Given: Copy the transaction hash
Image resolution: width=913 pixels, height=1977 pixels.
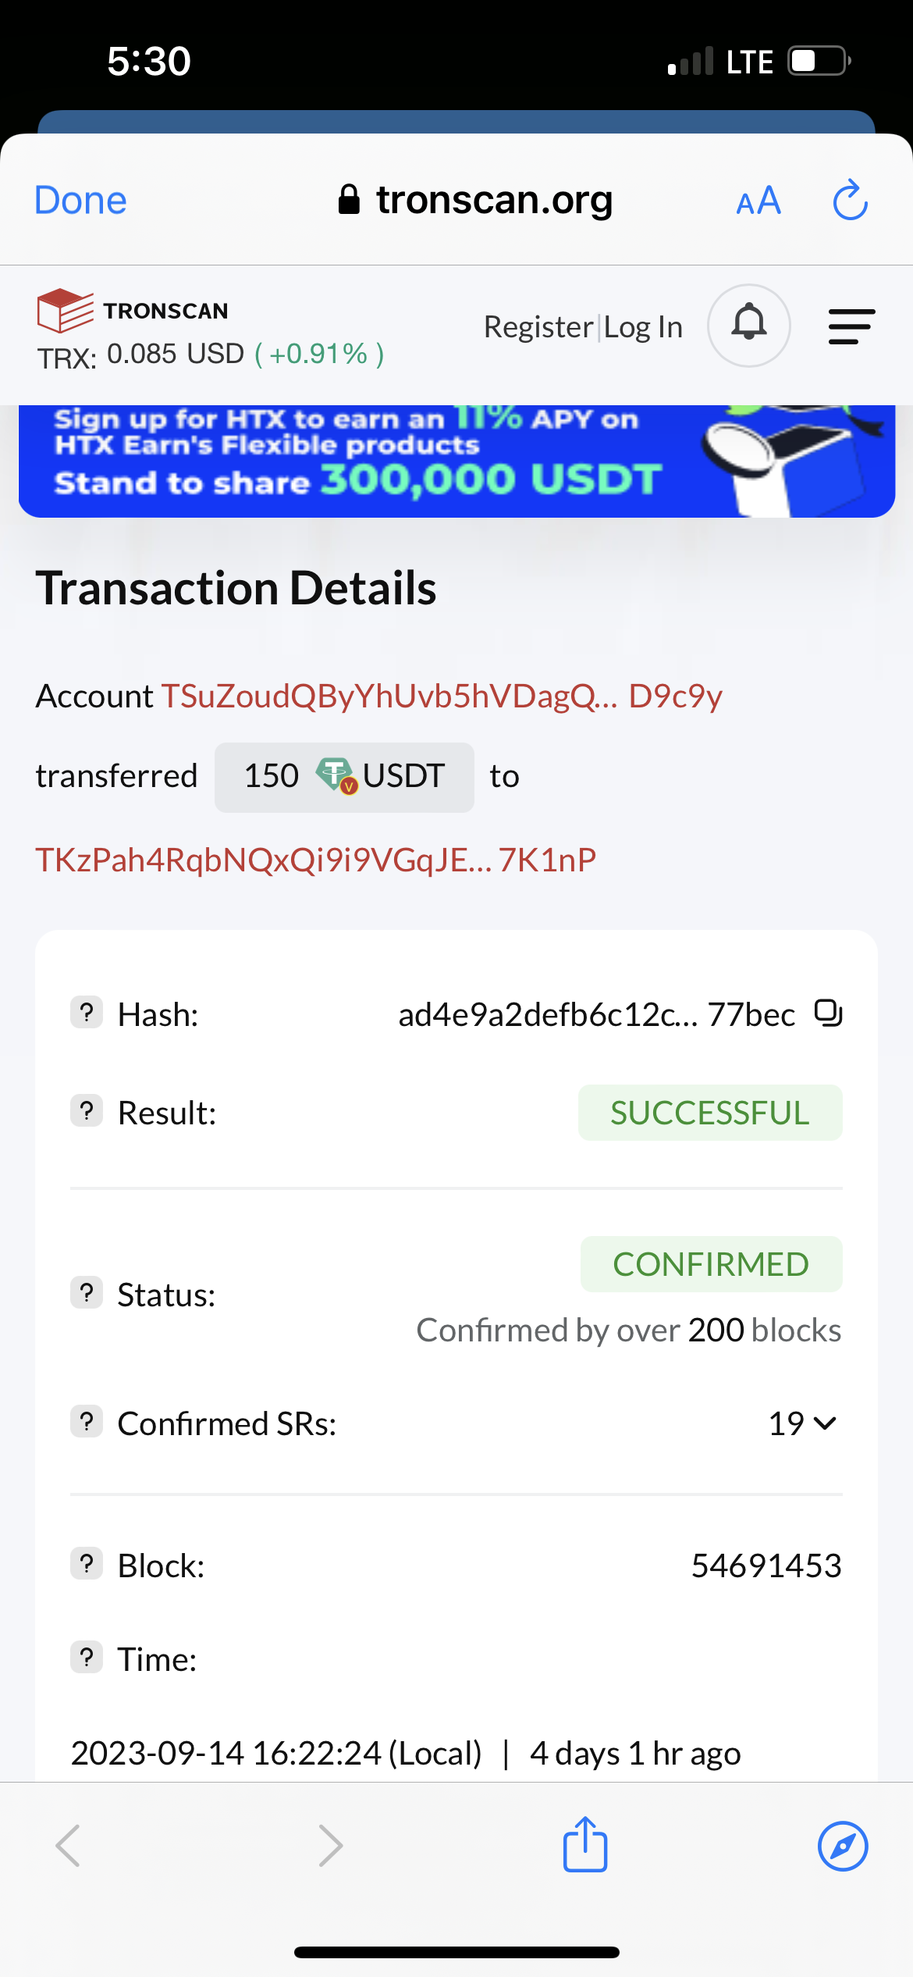Looking at the screenshot, I should (x=828, y=1013).
